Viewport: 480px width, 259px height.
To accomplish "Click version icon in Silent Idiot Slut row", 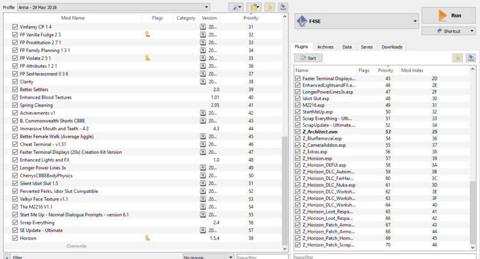I will click(203, 183).
